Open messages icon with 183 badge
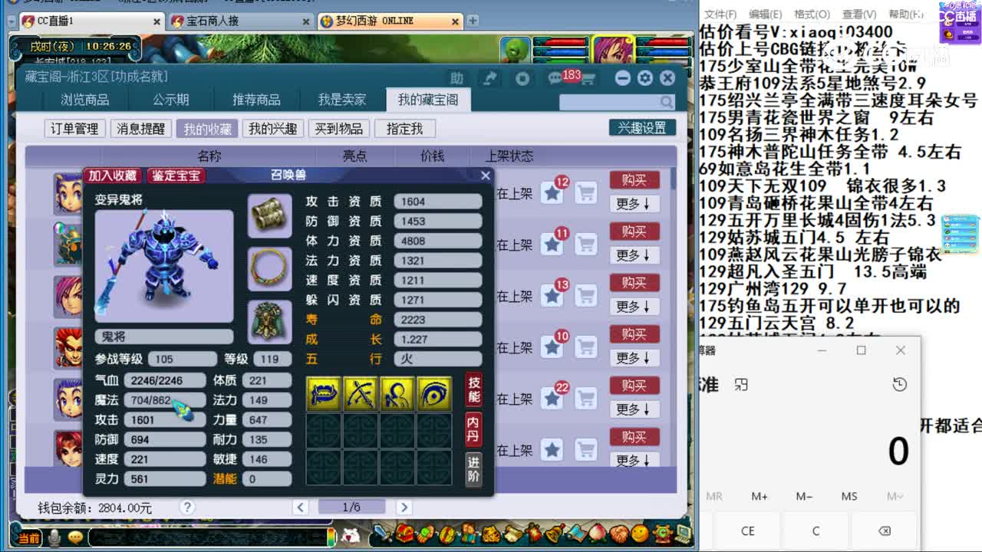982x552 pixels. (x=555, y=78)
